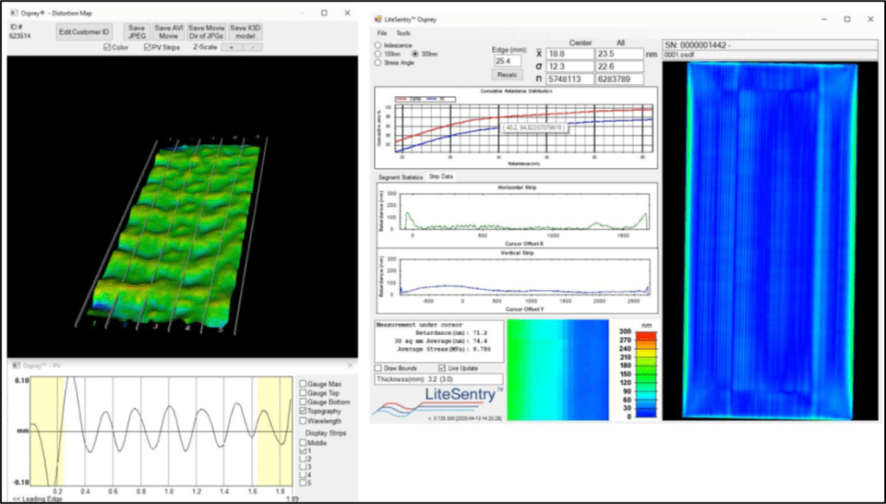Image resolution: width=886 pixels, height=504 pixels.
Task: Increase Z-Scale with plus button
Action: click(x=231, y=47)
